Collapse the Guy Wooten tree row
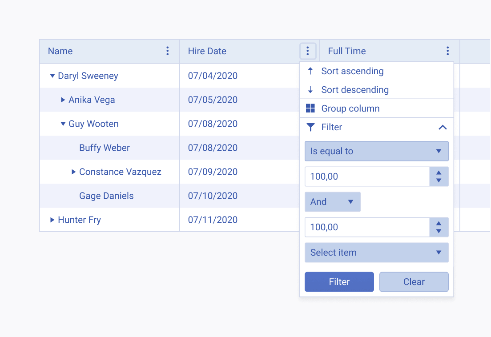 click(63, 124)
